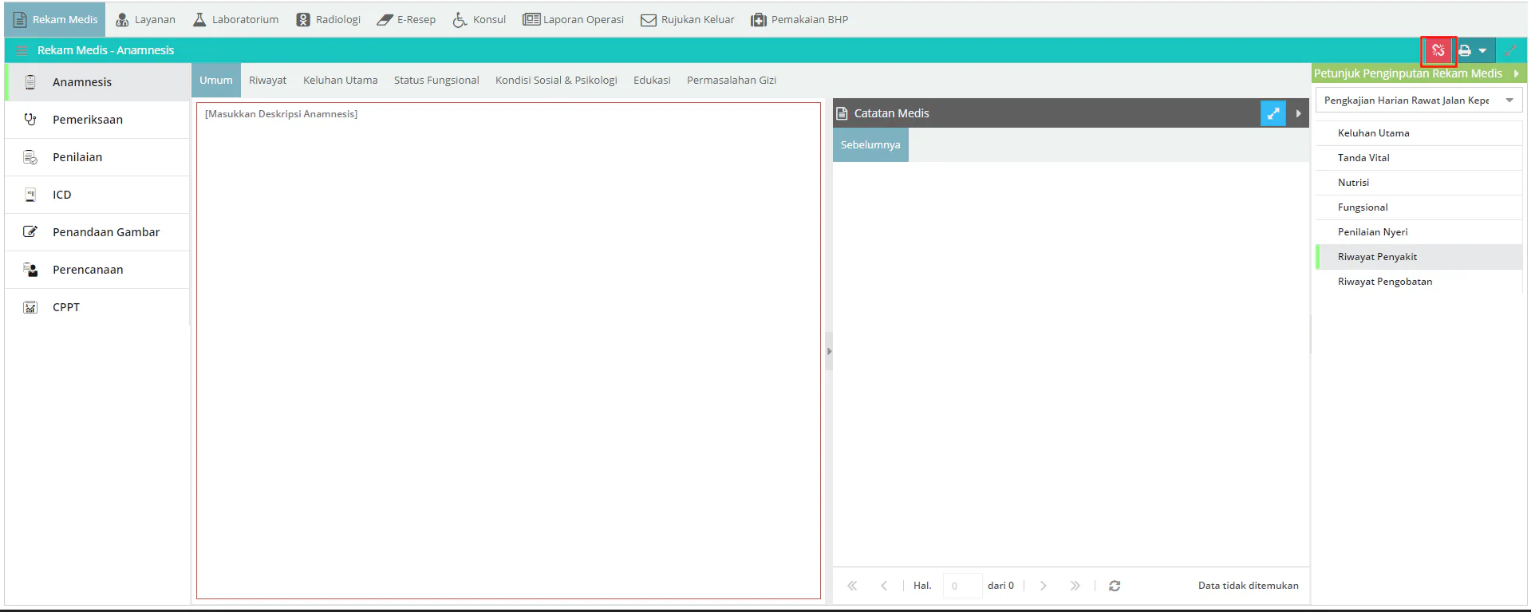Switch to the Riwayat tab
The width and height of the screenshot is (1531, 612).
(x=267, y=80)
